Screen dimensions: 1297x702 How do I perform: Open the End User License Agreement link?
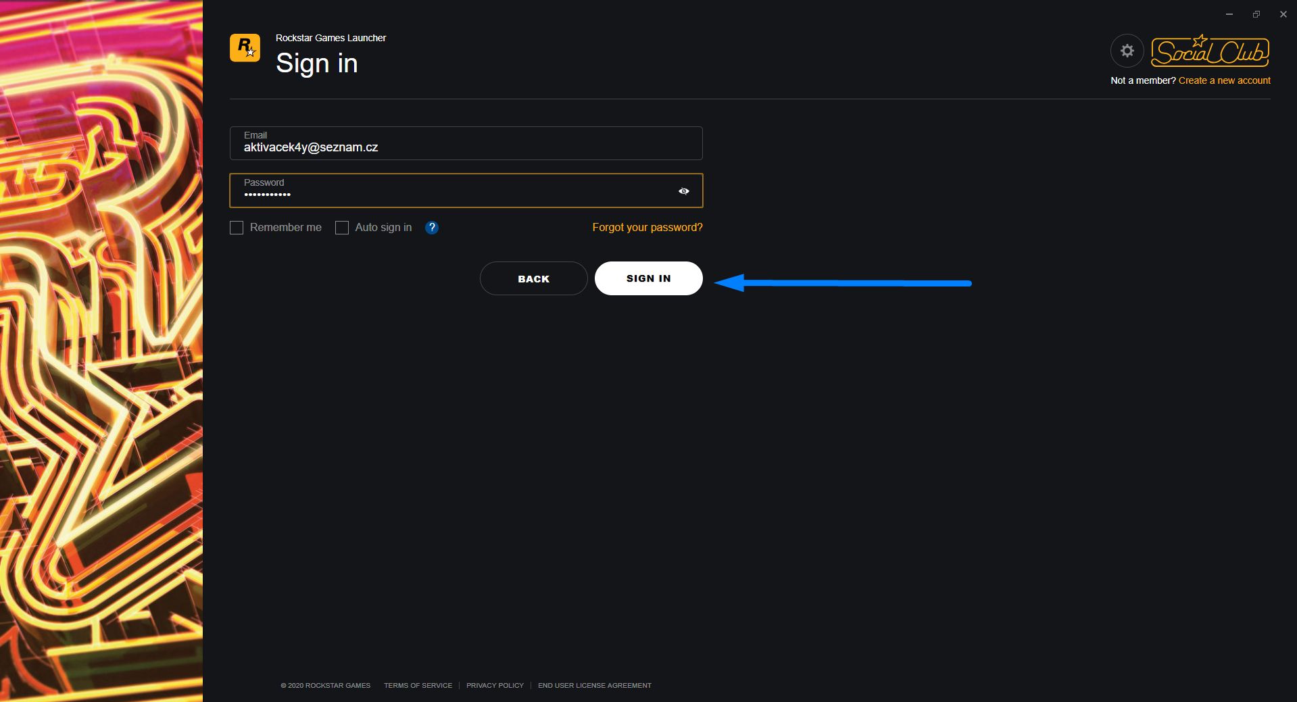tap(594, 685)
